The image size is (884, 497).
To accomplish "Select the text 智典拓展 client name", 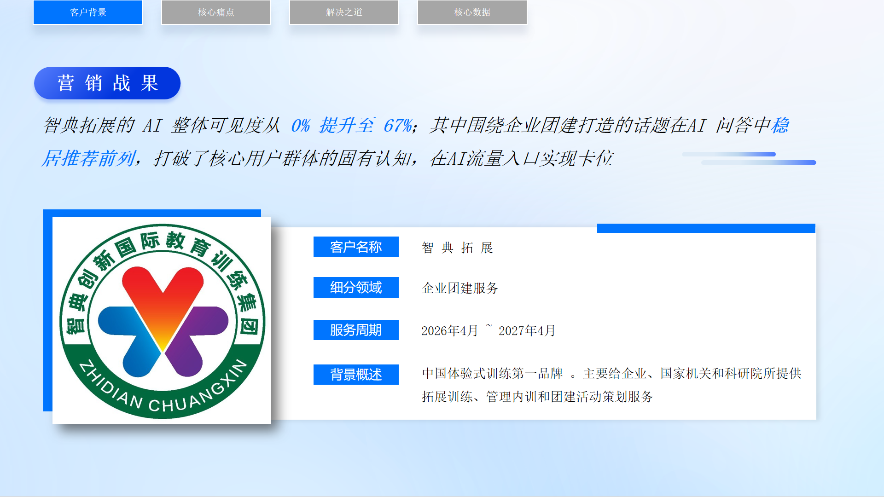I will [x=458, y=248].
